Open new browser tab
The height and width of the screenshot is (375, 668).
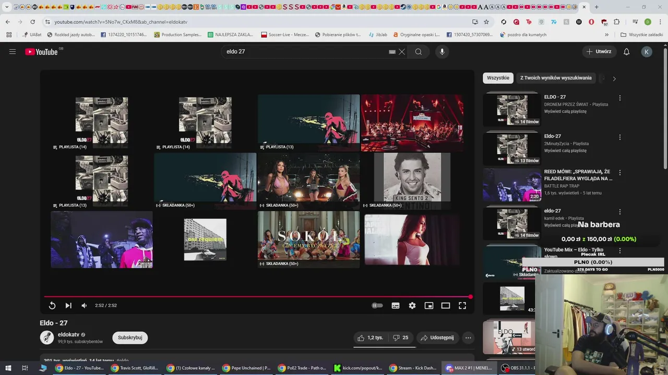click(x=597, y=7)
